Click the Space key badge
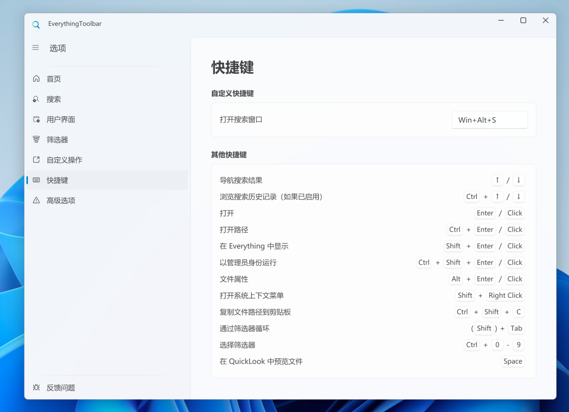 (x=513, y=361)
